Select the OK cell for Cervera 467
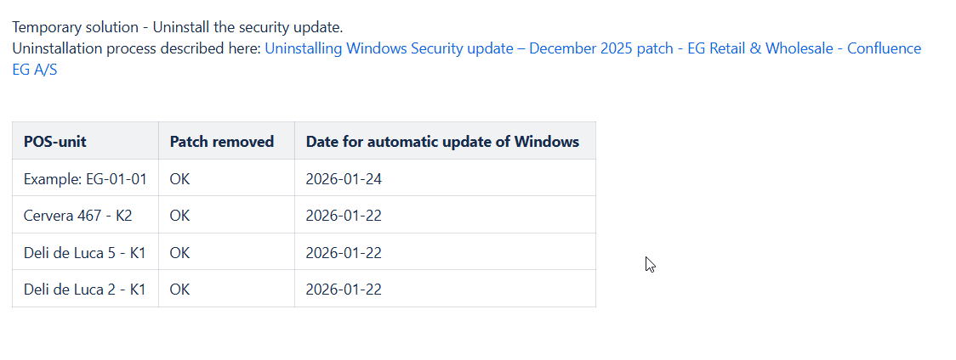Image resolution: width=956 pixels, height=360 pixels. [x=179, y=216]
